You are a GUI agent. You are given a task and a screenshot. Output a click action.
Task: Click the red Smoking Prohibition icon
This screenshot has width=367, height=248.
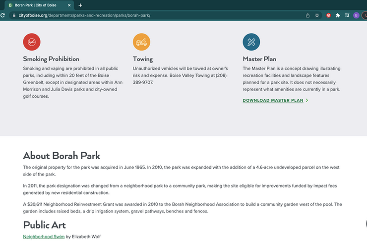(32, 42)
